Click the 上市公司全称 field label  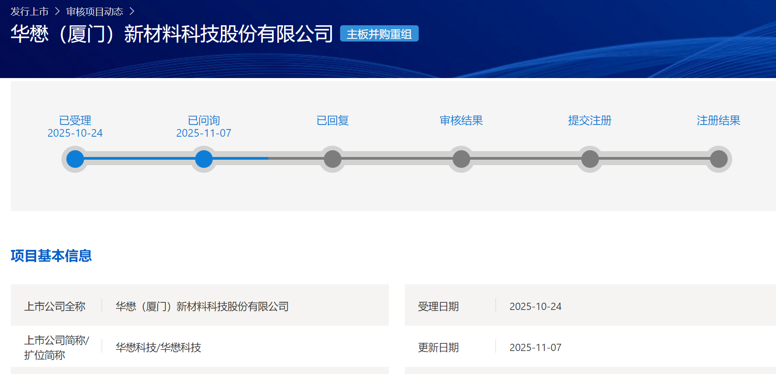point(55,306)
